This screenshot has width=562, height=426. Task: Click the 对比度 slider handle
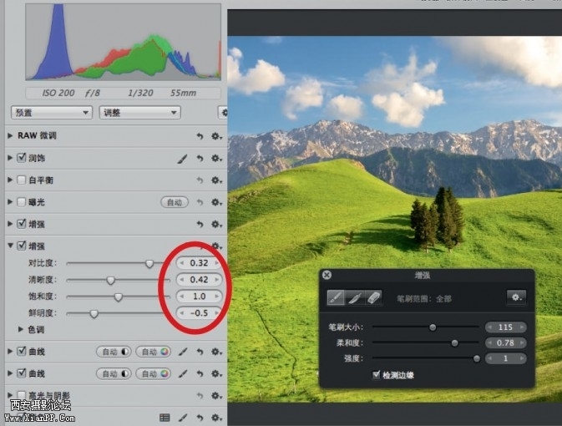click(x=149, y=262)
